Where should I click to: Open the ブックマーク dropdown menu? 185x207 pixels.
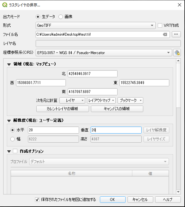coord(130,100)
